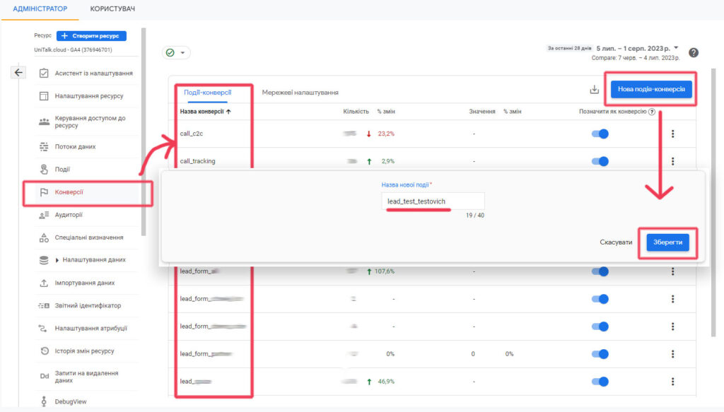Toggle conversion switch in the last lead row
This screenshot has height=412, width=724.
(x=600, y=382)
